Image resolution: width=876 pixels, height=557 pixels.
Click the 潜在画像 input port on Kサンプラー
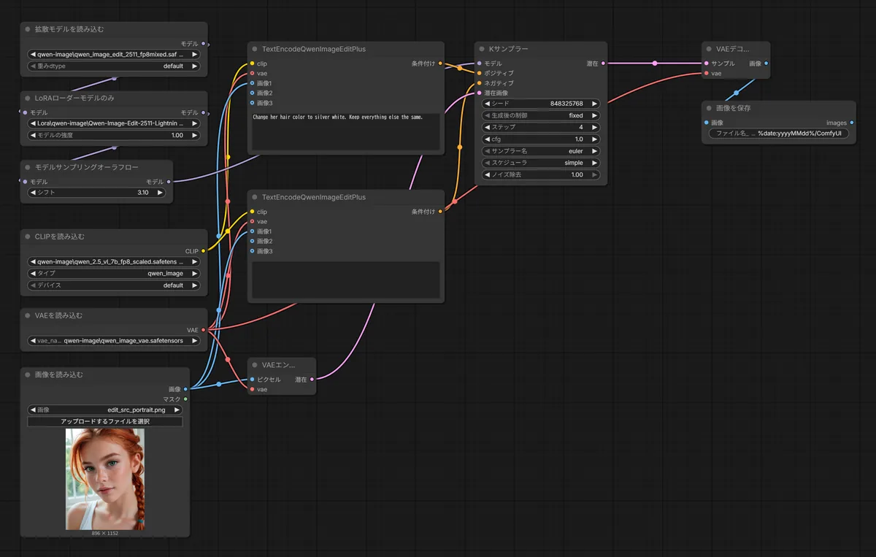point(479,93)
